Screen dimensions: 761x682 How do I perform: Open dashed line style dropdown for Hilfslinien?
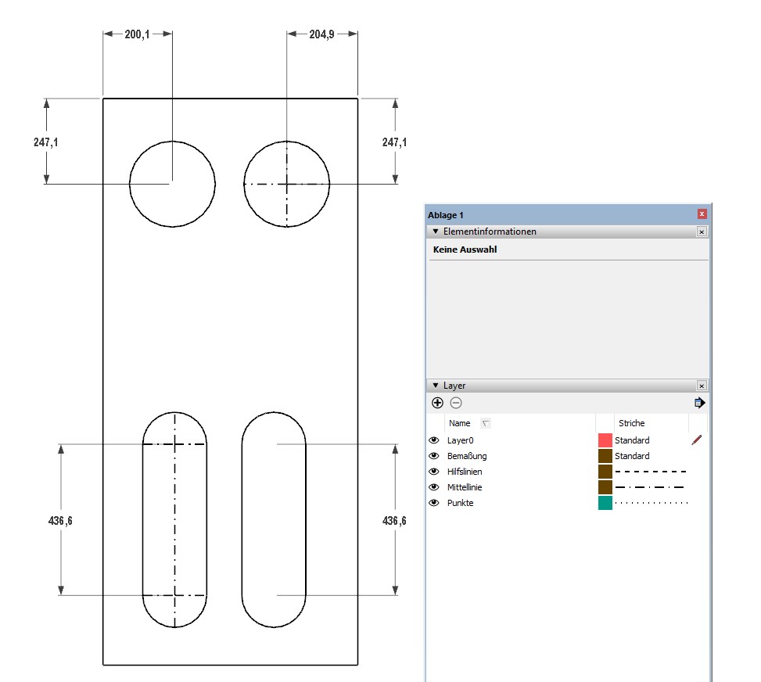(x=650, y=472)
